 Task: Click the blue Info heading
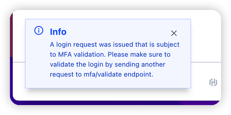58,32
